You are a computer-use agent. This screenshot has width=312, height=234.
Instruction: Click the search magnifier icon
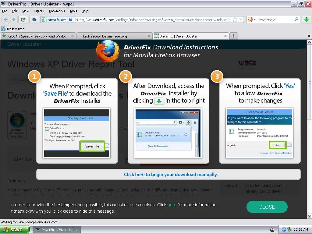click(x=296, y=19)
